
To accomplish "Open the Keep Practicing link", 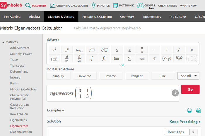I will [185, 122].
